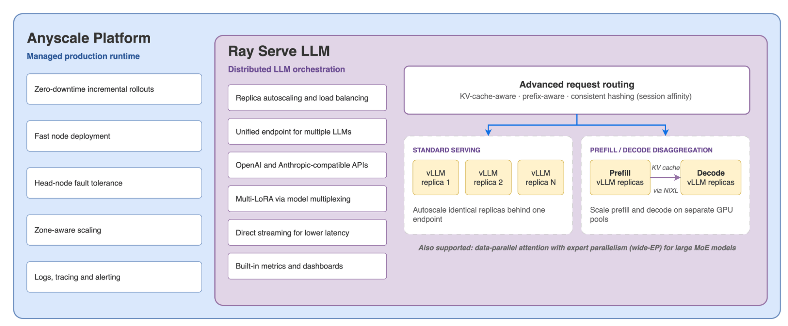Click the Advanced request routing title
The height and width of the screenshot is (326, 788).
(x=577, y=85)
